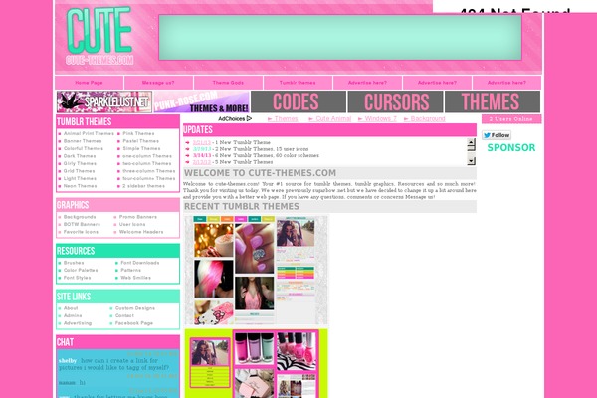Image resolution: width=597 pixels, height=398 pixels.
Task: Open Font Styles link
Action: [78, 278]
